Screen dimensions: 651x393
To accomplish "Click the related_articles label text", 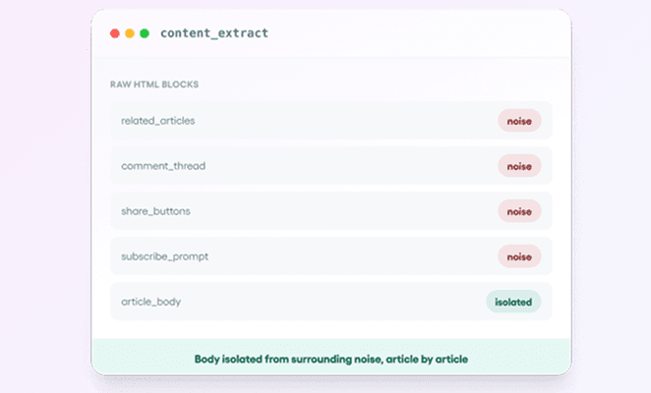I will tap(157, 121).
